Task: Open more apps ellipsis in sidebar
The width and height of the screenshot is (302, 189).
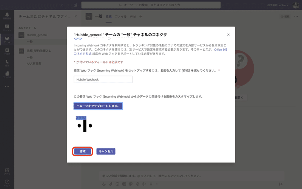Action: [7, 87]
